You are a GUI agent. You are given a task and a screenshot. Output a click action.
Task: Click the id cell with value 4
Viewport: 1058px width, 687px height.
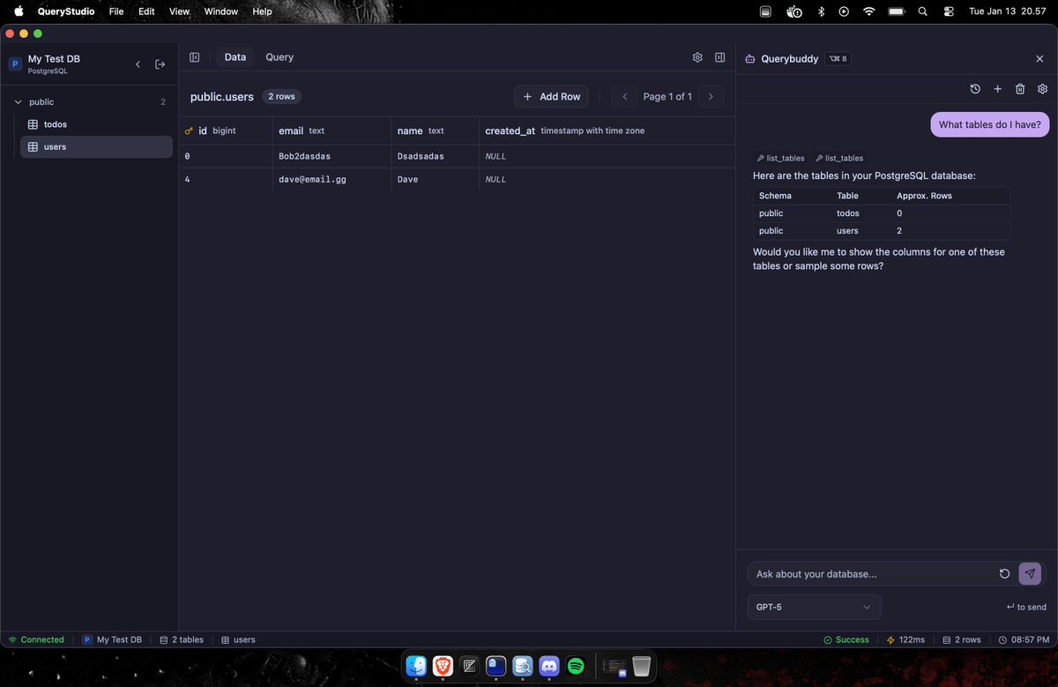coord(226,179)
